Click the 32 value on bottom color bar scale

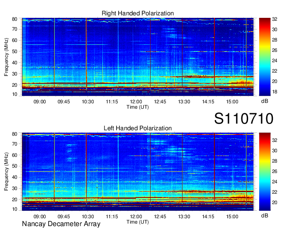275,140
